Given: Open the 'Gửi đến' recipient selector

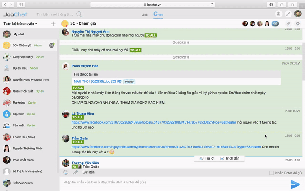Looking at the screenshot, I should click(x=89, y=173).
